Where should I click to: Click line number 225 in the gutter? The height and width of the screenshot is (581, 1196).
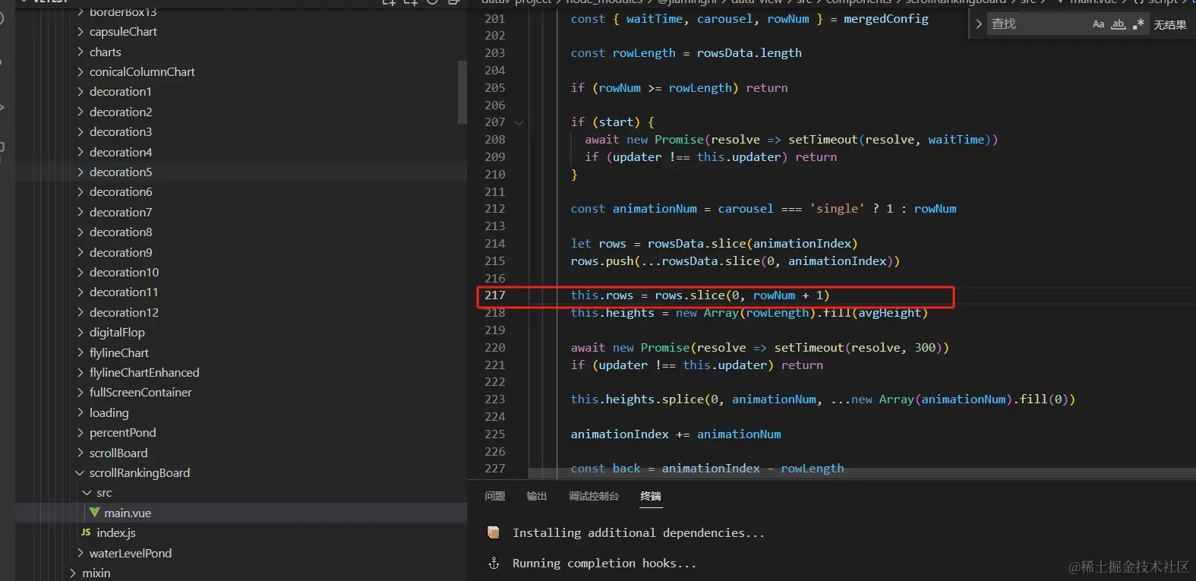[x=495, y=434]
